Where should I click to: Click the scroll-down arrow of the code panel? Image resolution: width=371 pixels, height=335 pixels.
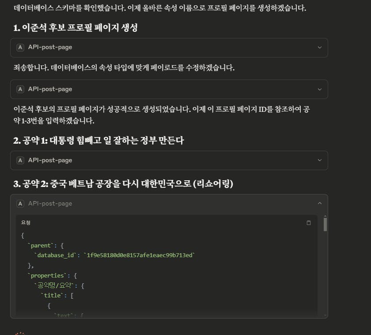[325, 316]
